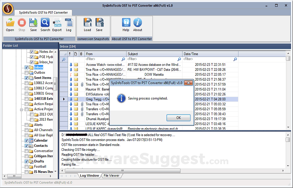293x188 pixels.
Task: Sort by the attachment paperclip column
Action: coord(81,54)
